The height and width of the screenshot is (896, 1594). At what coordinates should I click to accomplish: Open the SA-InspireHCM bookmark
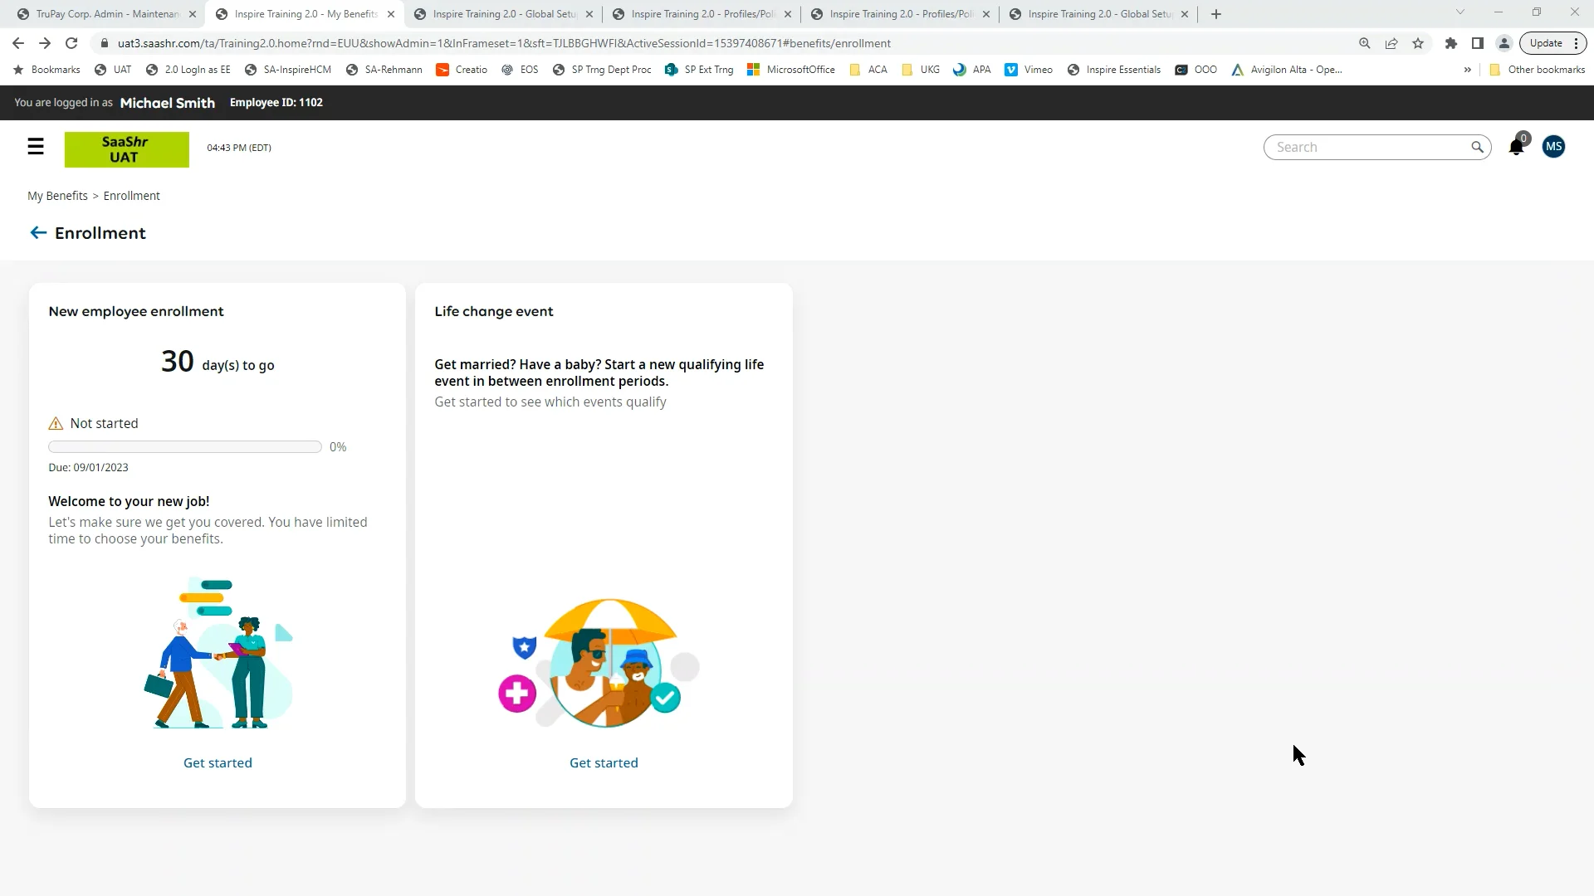click(288, 70)
